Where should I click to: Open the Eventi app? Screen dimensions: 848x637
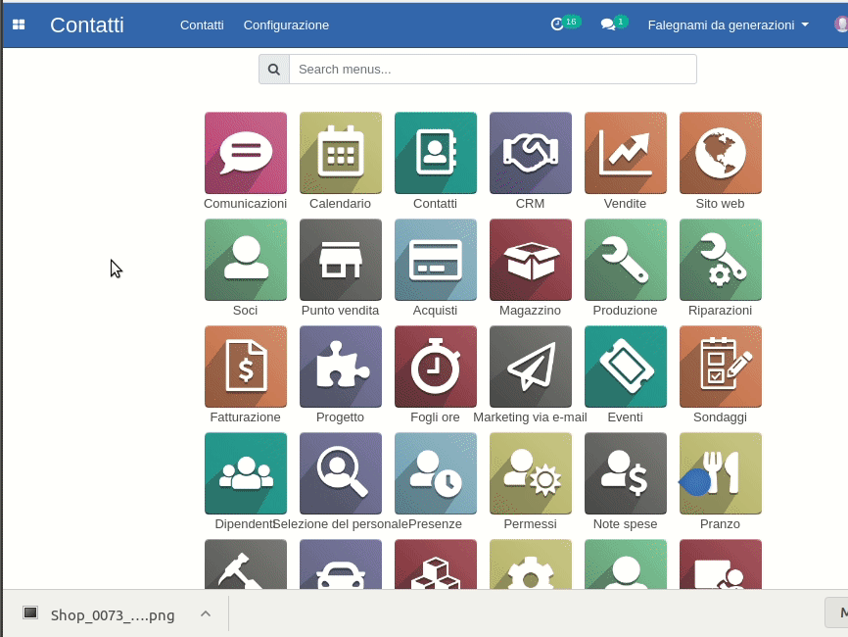(625, 367)
